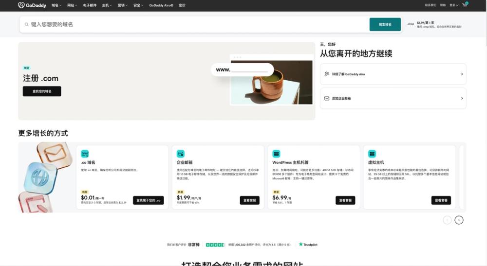This screenshot has height=266, width=487.
Task: Open 详细了解 GoDaddy Airo card
Action: pos(393,74)
